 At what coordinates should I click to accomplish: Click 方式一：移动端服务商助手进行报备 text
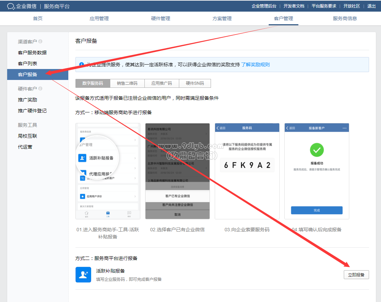113,112
